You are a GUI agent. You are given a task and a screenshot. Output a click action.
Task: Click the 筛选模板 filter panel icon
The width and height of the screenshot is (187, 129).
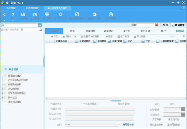[5, 69]
